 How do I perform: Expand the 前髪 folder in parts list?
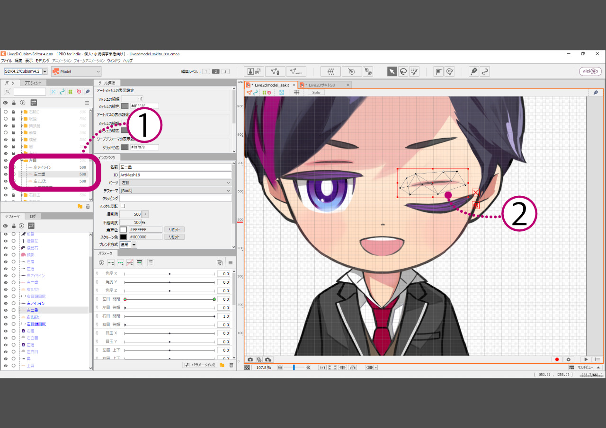click(x=21, y=132)
